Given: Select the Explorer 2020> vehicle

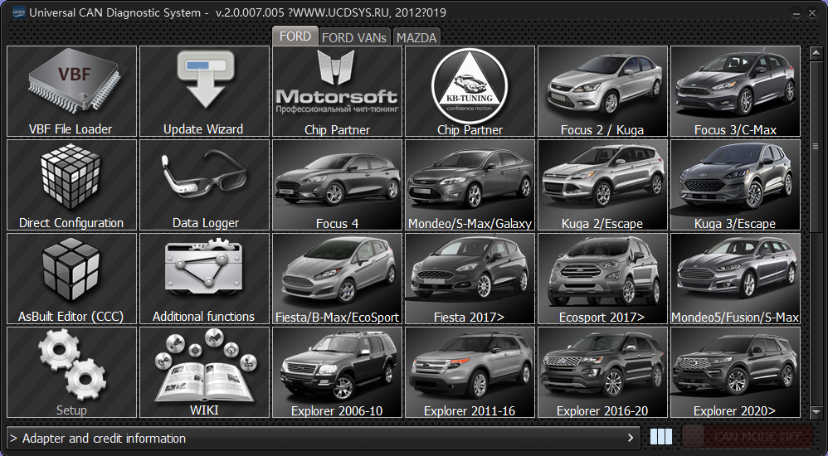Looking at the screenshot, I should pyautogui.click(x=735, y=372).
